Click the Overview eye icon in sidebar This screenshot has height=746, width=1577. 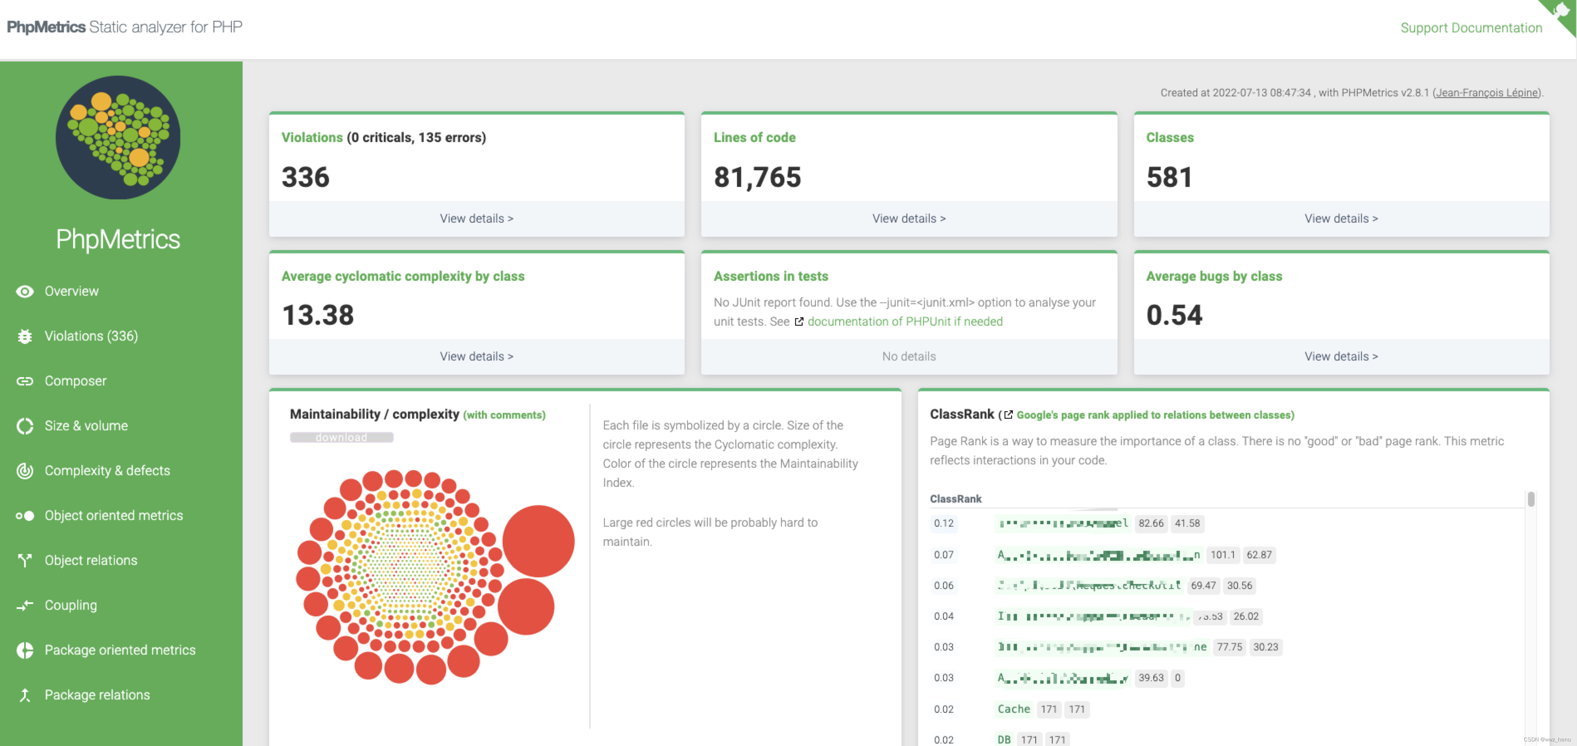tap(25, 291)
